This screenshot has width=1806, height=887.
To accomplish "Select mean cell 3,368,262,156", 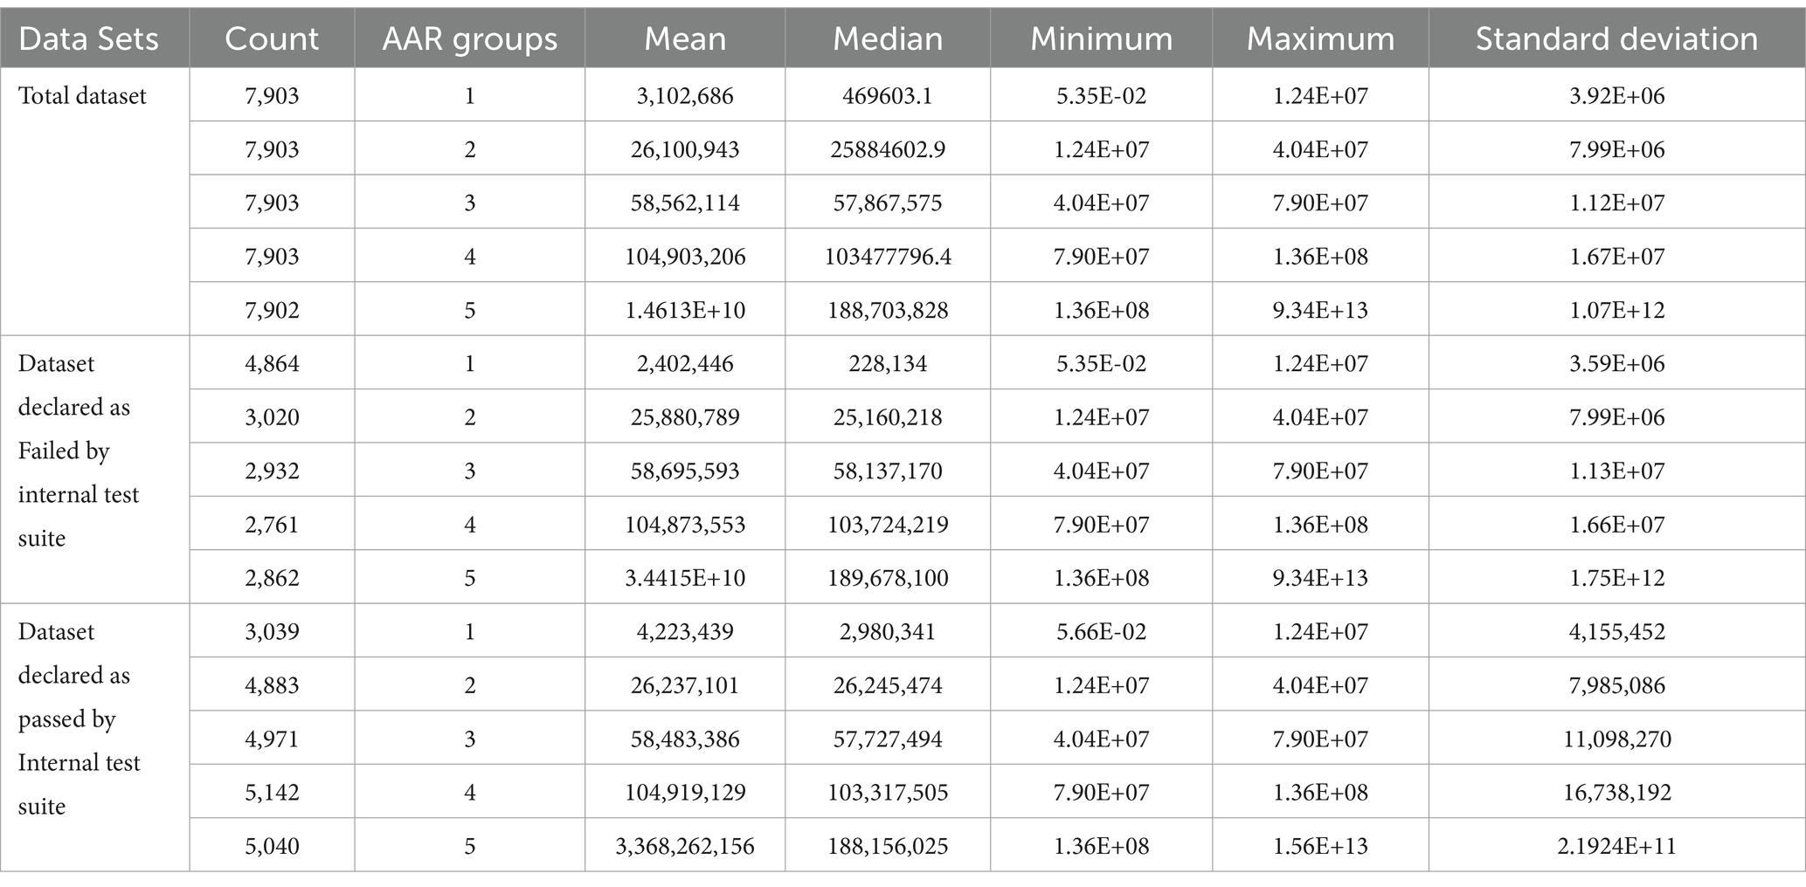I will tap(685, 846).
